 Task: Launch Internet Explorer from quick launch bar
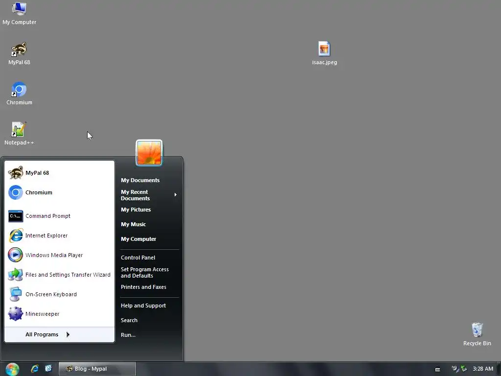[x=35, y=369]
